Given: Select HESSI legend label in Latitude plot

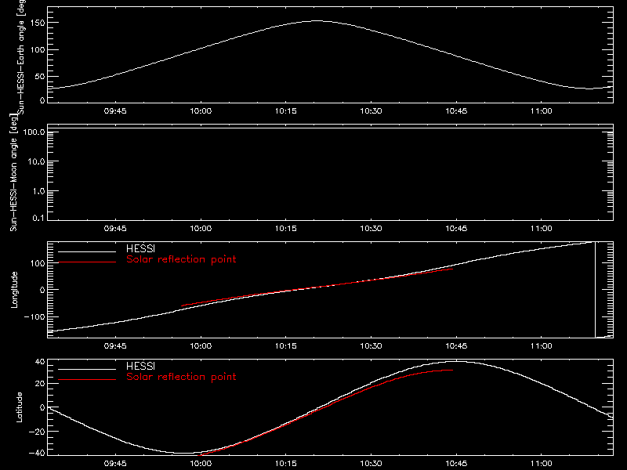Looking at the screenshot, I should (140, 366).
